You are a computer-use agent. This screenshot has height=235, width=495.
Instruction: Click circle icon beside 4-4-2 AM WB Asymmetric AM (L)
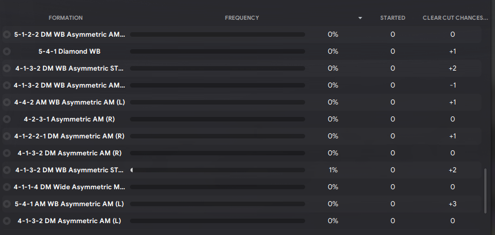[x=7, y=102]
